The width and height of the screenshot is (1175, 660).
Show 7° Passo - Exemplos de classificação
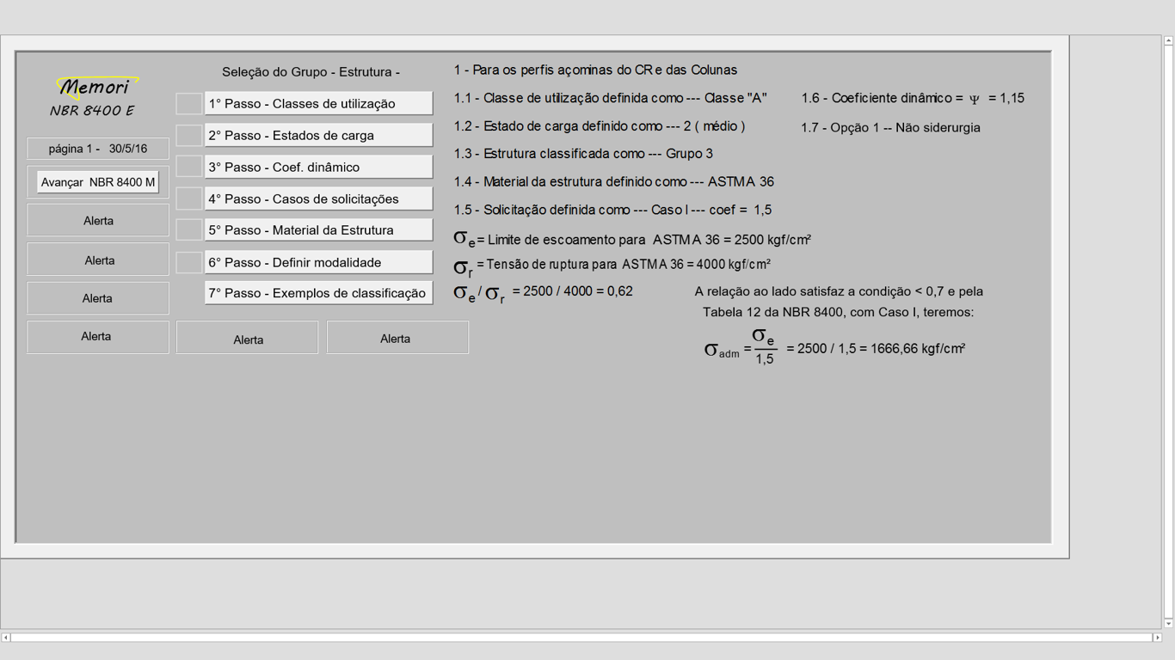pyautogui.click(x=318, y=293)
